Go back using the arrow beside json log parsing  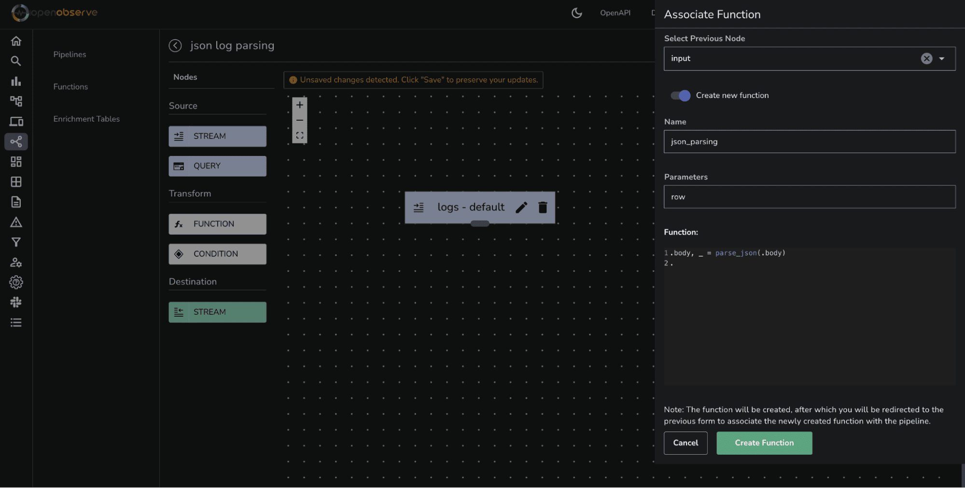(175, 45)
